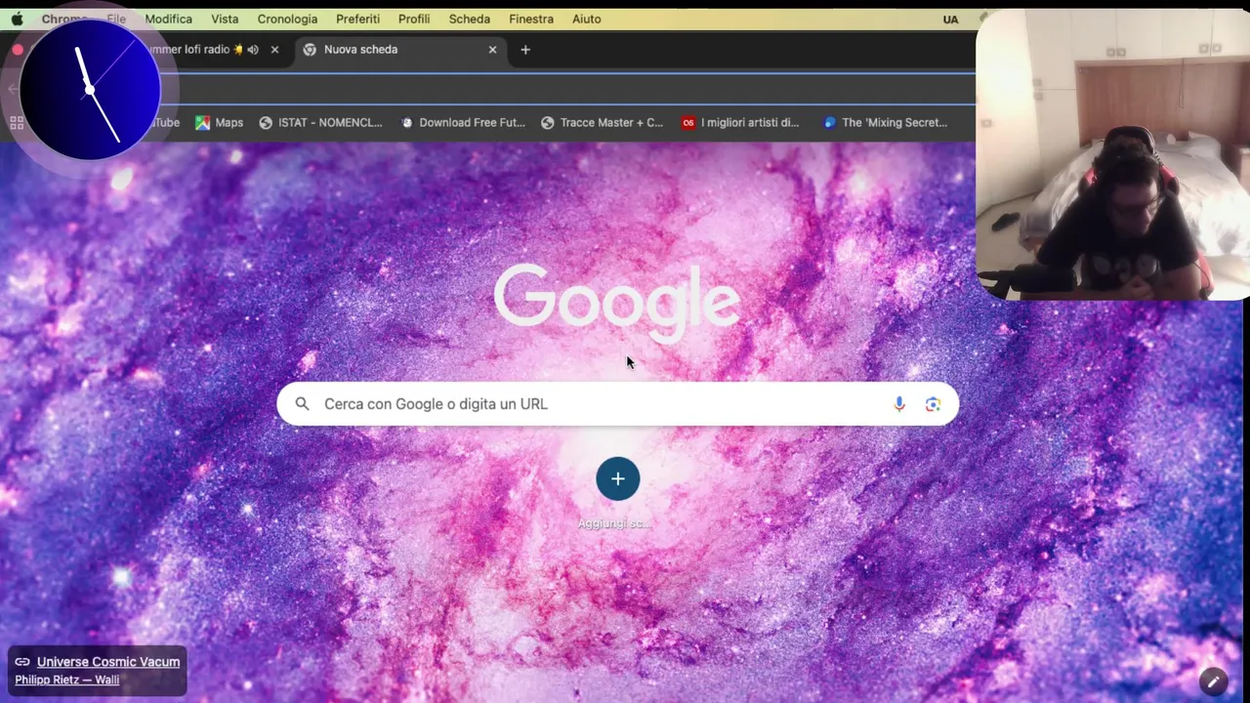The width and height of the screenshot is (1250, 703).
Task: Open the Download Free Fut... bookmark
Action: [x=462, y=122]
